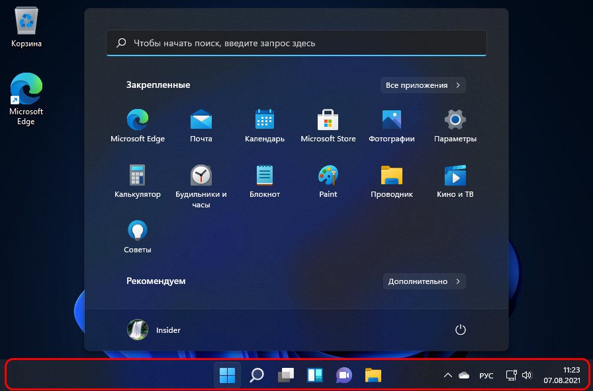The width and height of the screenshot is (593, 391).
Task: Open clock and date 11:23 flyout
Action: [562, 375]
